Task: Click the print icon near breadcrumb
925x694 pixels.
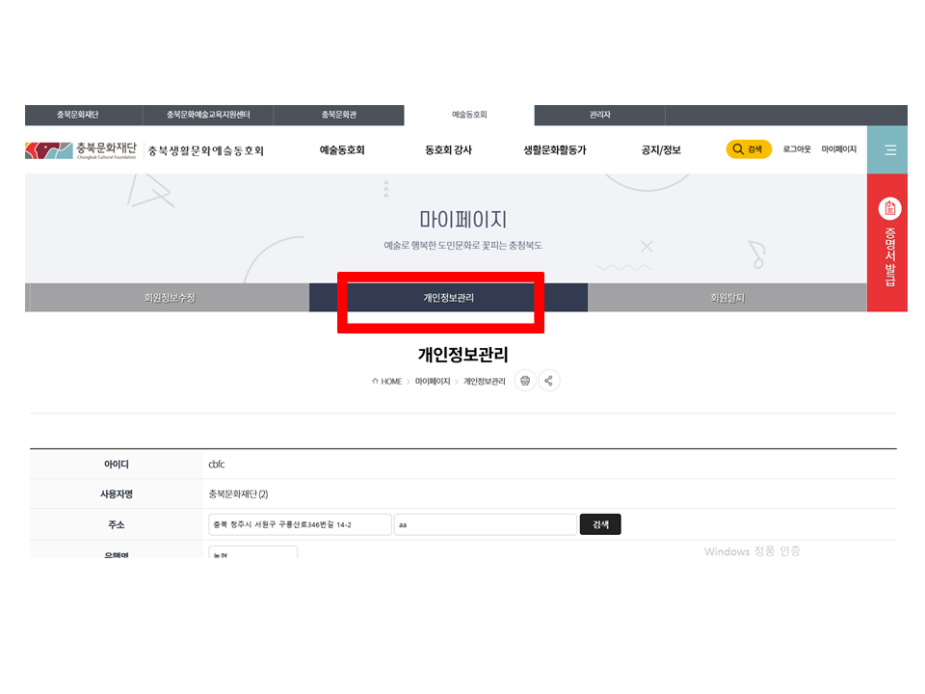Action: (525, 381)
